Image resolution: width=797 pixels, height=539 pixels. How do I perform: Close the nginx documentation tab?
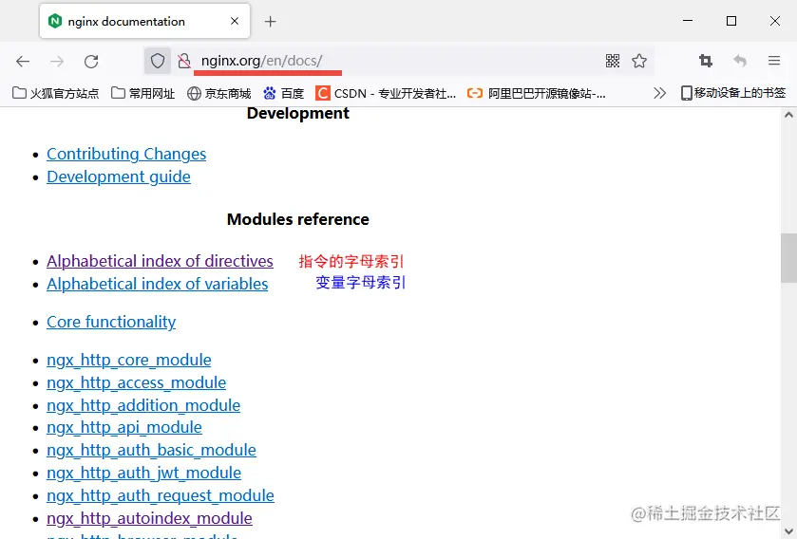click(x=235, y=21)
